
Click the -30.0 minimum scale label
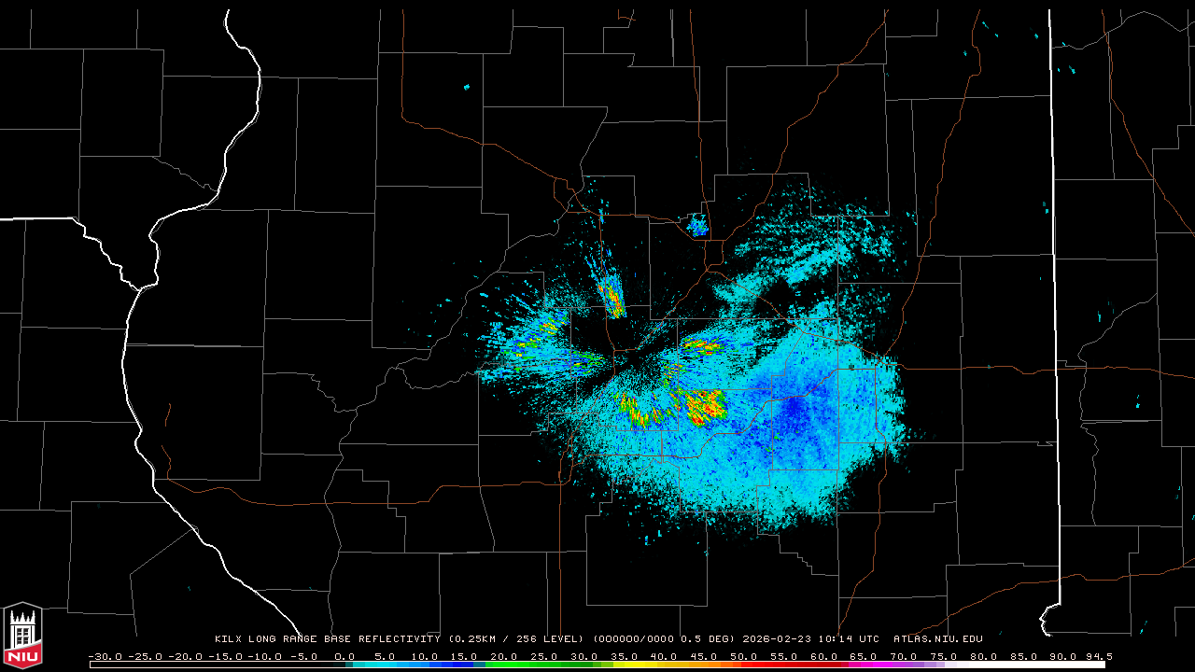(x=104, y=656)
